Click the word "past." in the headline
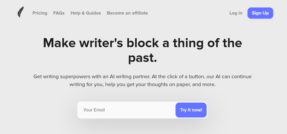 point(142,57)
